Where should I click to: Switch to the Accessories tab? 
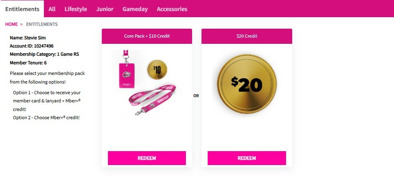[x=172, y=9]
